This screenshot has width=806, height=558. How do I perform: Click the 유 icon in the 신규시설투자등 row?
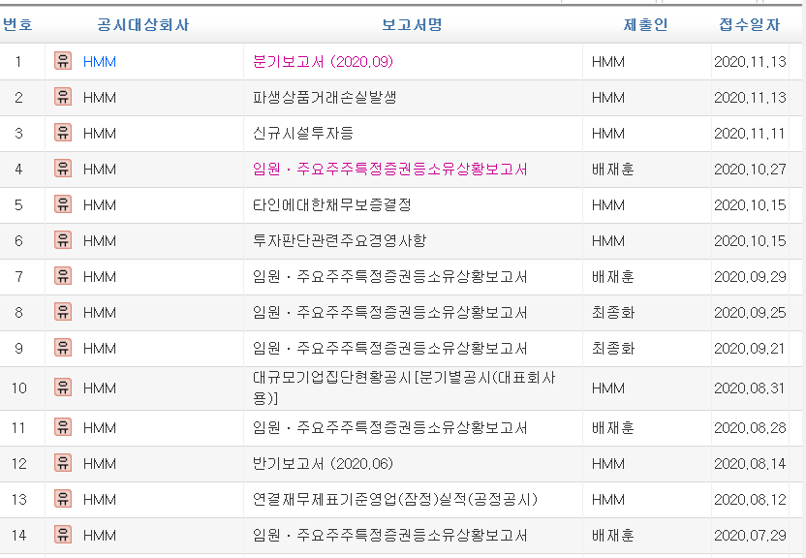63,133
